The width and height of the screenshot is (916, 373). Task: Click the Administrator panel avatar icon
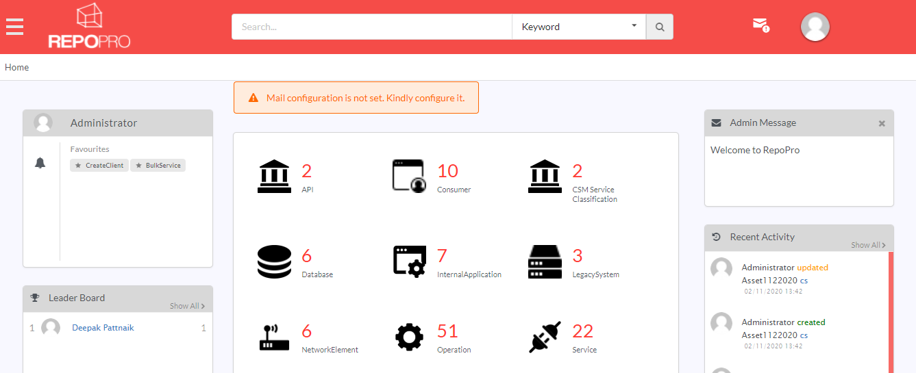click(43, 123)
